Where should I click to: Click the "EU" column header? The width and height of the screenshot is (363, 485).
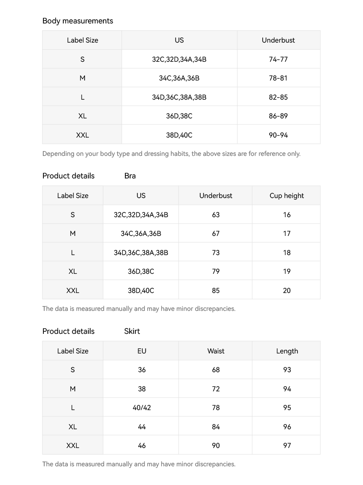coord(142,351)
